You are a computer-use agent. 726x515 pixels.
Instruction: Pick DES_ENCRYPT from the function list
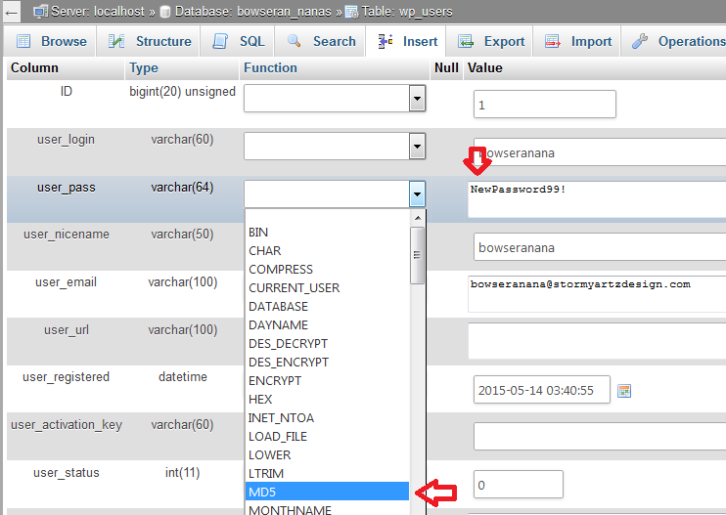(x=327, y=362)
